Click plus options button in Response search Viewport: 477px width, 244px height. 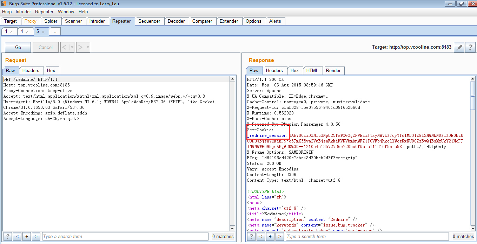(270, 236)
